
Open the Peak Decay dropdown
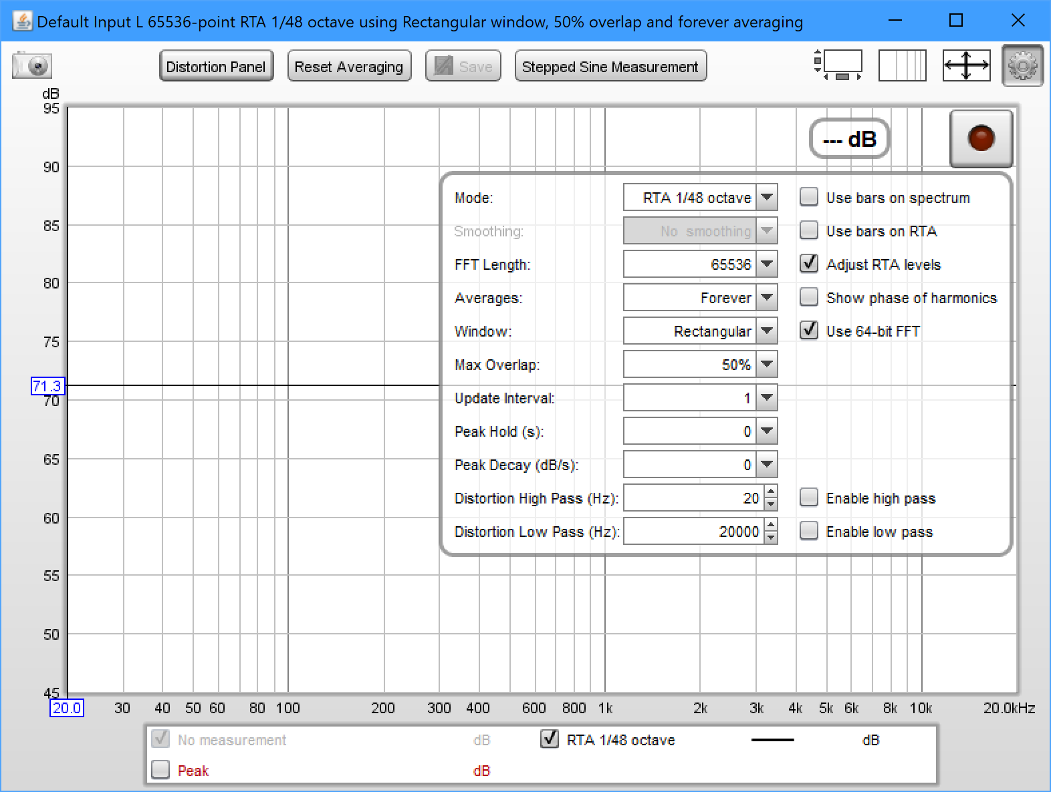pos(700,465)
